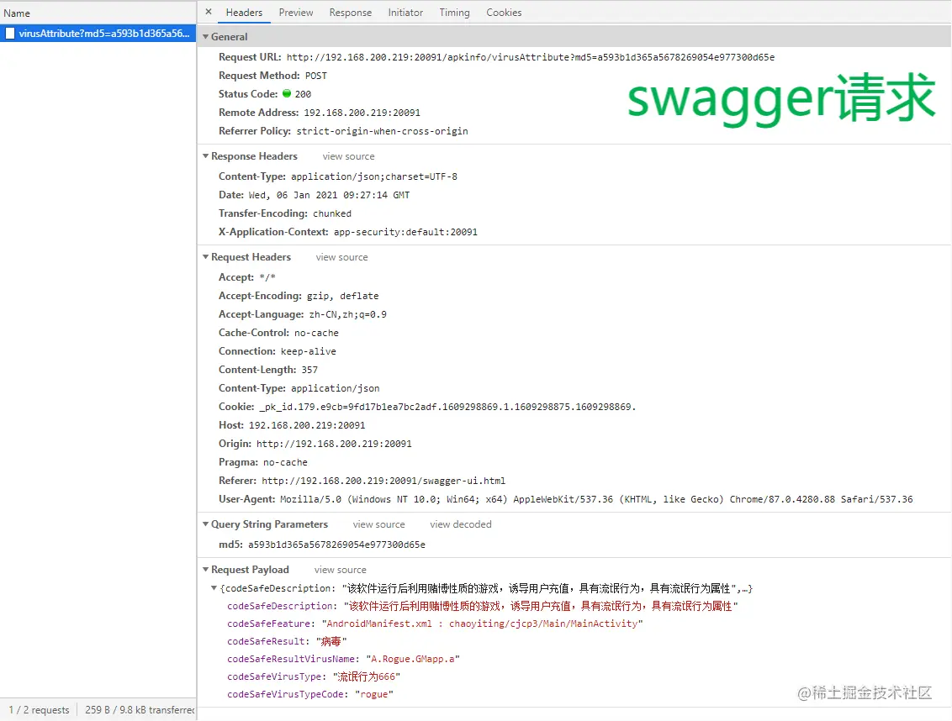Collapse the Query String Parameters section
Viewport: 952px width, 721px height.
click(204, 524)
